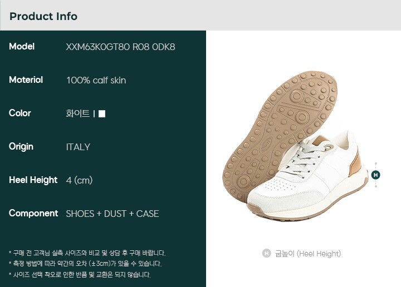This screenshot has height=287, width=401.
Task: Click the gray H legend icon
Action: click(266, 253)
